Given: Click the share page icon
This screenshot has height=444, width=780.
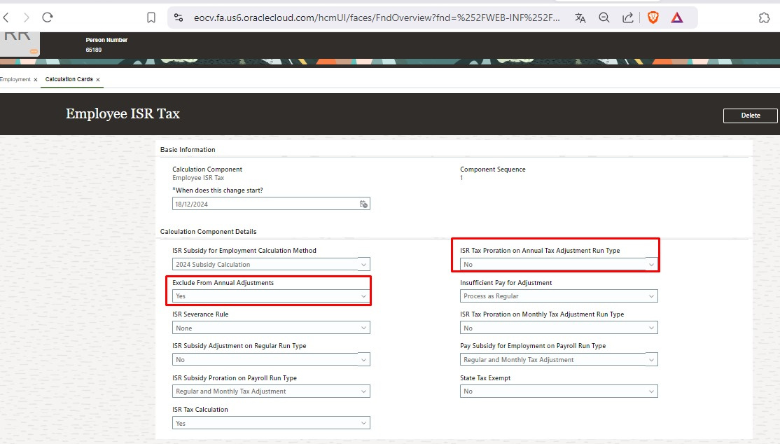Looking at the screenshot, I should pos(627,17).
